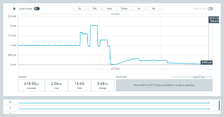Click the grey selection hint area
224x117 pixels.
164,85
